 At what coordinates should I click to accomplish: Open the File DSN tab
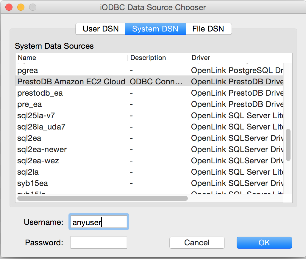click(x=209, y=29)
